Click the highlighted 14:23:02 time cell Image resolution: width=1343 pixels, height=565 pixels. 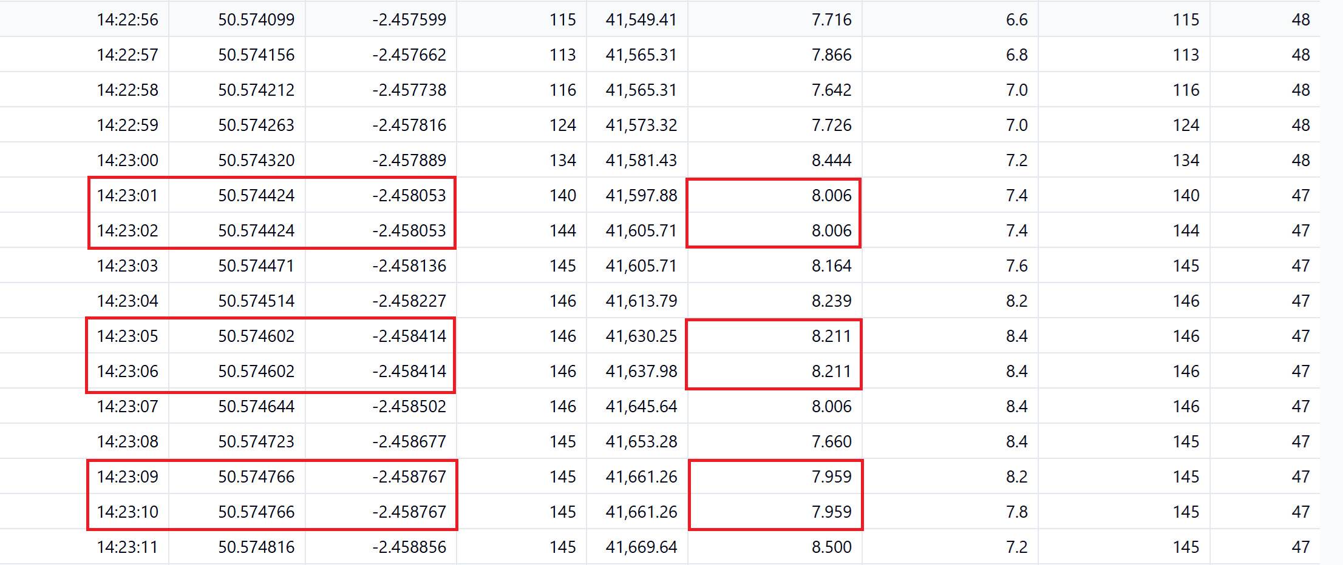point(127,230)
